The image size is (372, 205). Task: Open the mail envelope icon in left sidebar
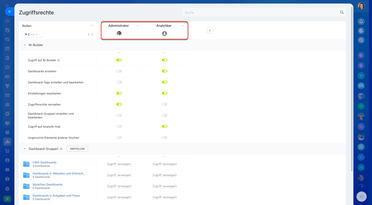7,95
